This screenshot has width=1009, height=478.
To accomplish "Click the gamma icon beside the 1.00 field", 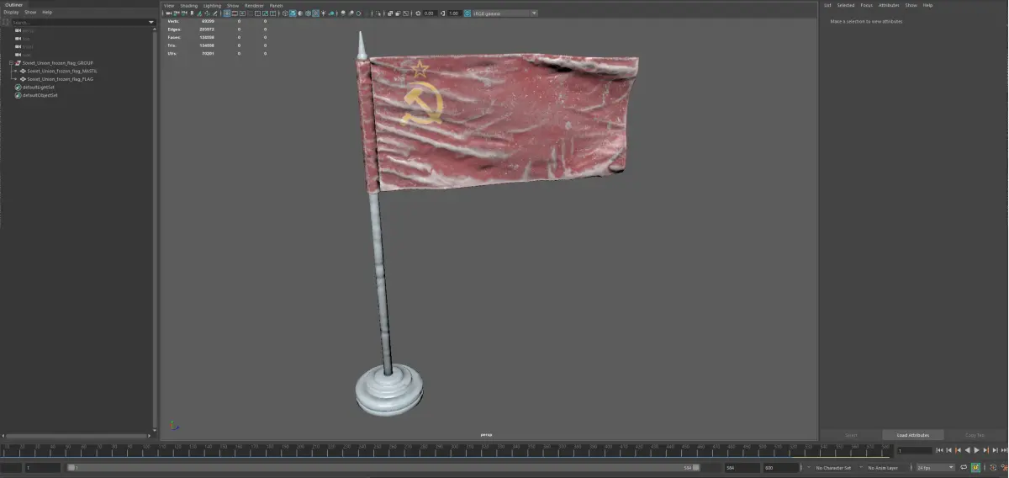I will coord(442,13).
